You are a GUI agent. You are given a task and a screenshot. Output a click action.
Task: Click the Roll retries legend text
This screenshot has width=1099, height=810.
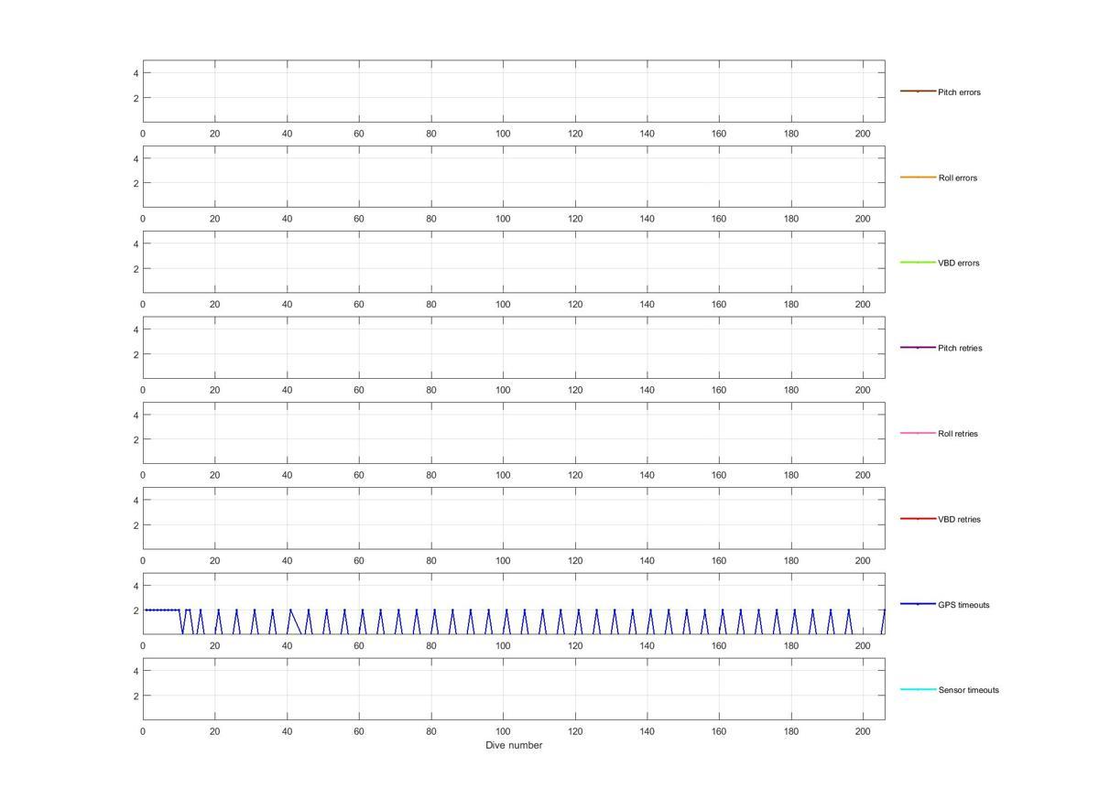(x=957, y=434)
